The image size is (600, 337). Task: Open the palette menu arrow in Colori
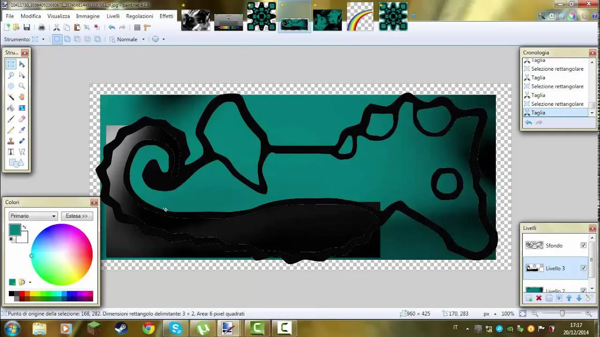(x=30, y=282)
